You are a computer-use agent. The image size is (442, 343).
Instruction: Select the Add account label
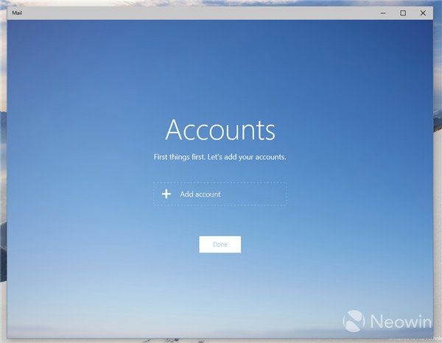point(200,194)
